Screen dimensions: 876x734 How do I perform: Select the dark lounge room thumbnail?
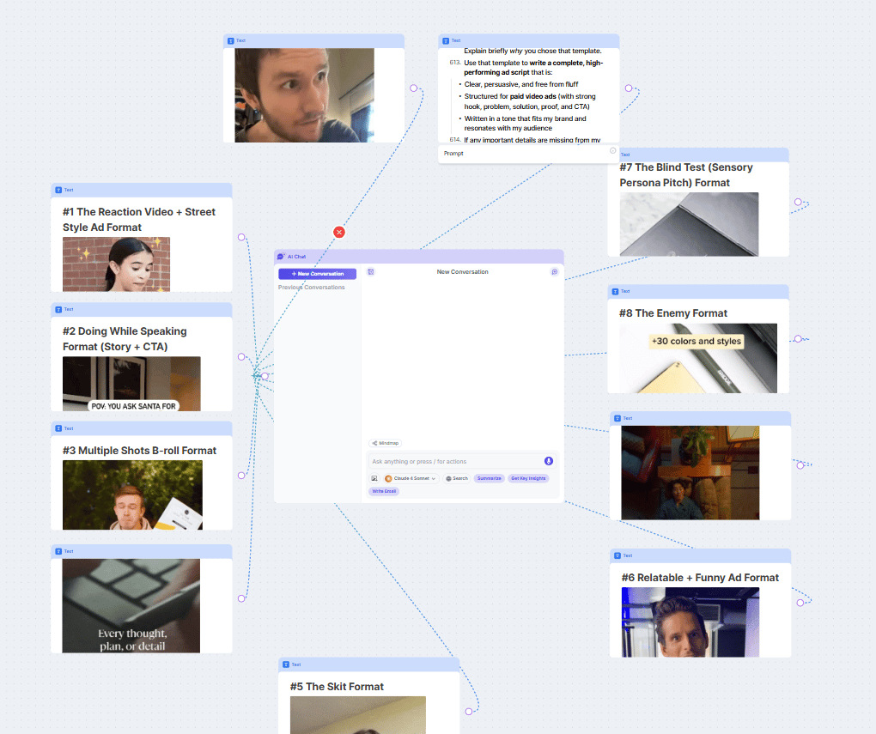[690, 473]
